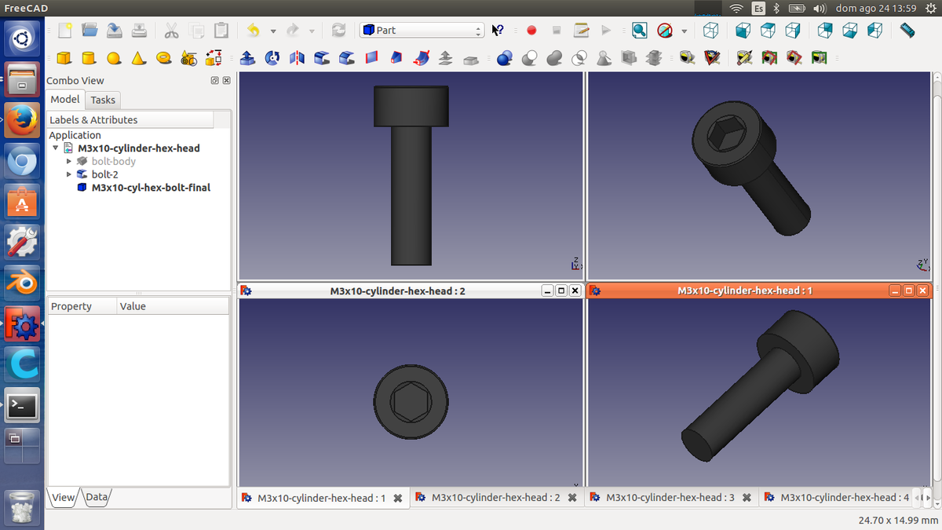Screen dimensions: 942x530
Task: Activate the M3x10-cylinder-hex-head : 3 view tab
Action: pos(670,498)
